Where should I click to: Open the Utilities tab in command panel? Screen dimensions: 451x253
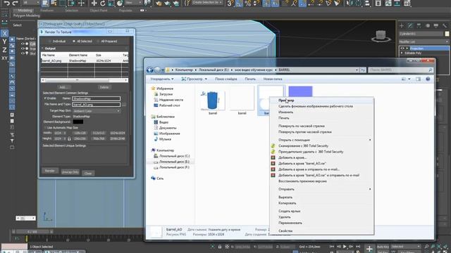click(x=445, y=25)
